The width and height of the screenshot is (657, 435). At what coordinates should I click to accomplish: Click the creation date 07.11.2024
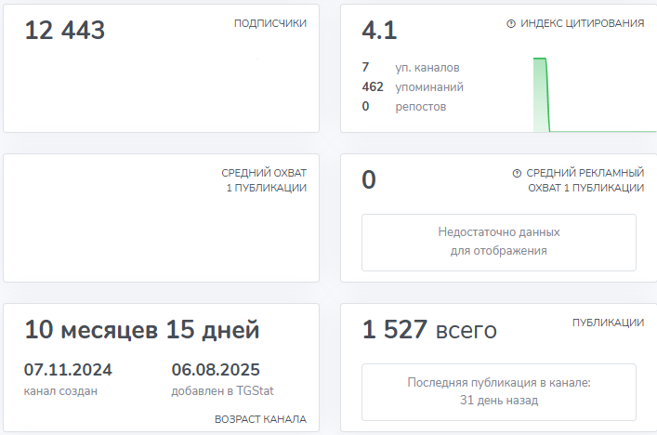(68, 370)
